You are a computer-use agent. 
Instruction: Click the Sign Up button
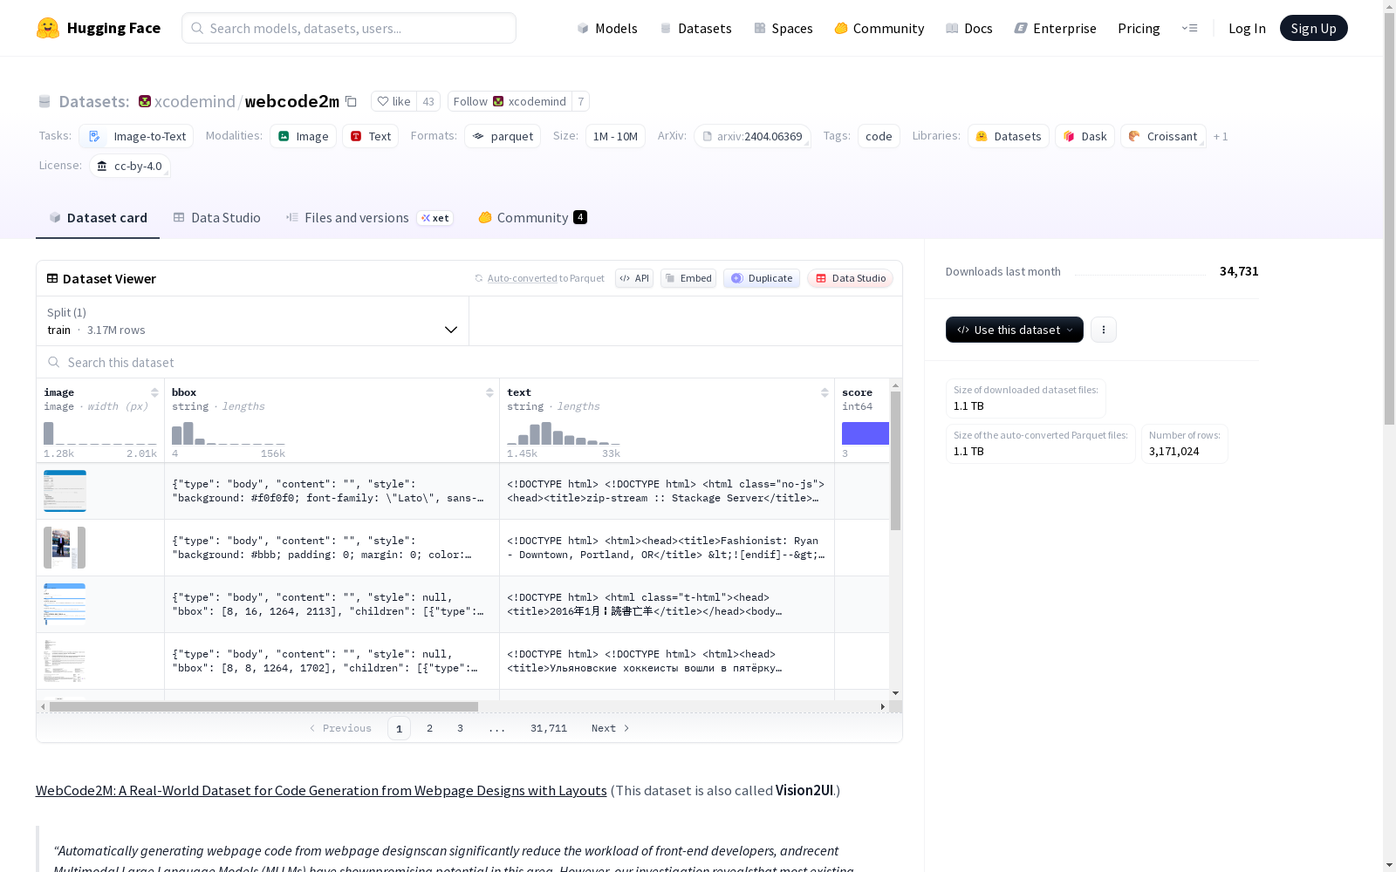(x=1314, y=28)
